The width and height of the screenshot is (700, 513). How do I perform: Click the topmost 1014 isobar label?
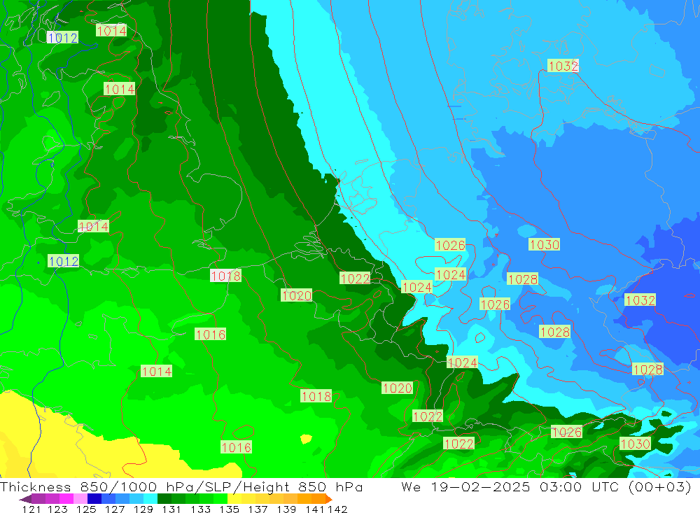[x=111, y=30]
